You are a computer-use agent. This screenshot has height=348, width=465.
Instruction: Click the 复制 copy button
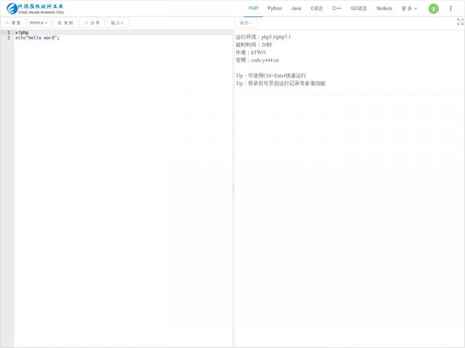(66, 23)
